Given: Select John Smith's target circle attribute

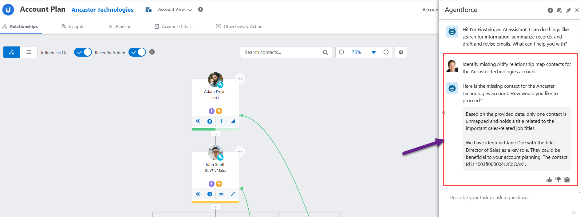Looking at the screenshot, I should pyautogui.click(x=198, y=194).
